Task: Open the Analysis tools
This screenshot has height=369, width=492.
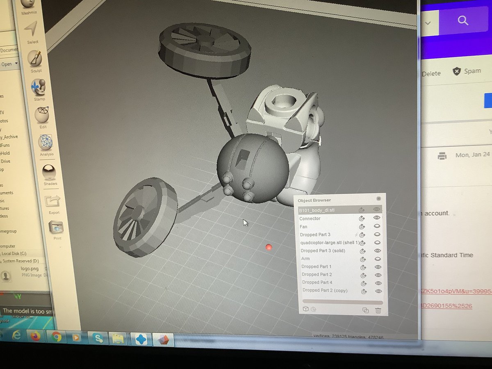Action: (46, 145)
